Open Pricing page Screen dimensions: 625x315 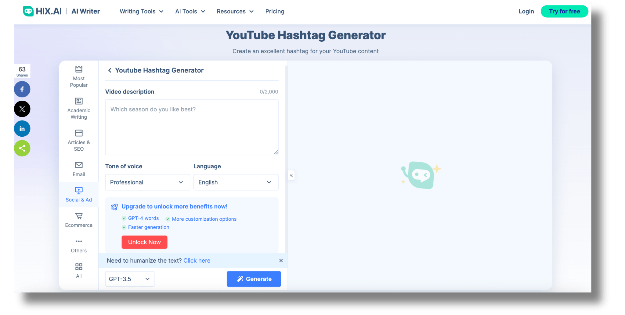point(275,11)
